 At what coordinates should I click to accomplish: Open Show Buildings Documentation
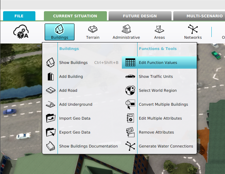pos(88,146)
